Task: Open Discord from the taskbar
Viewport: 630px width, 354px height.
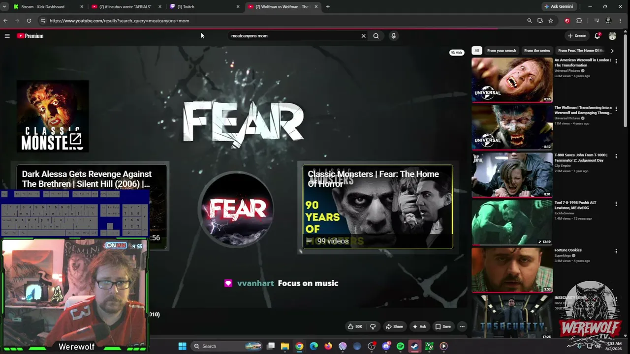Action: coord(386,346)
